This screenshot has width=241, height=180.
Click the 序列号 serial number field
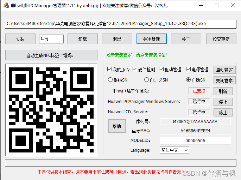[x=195, y=122]
